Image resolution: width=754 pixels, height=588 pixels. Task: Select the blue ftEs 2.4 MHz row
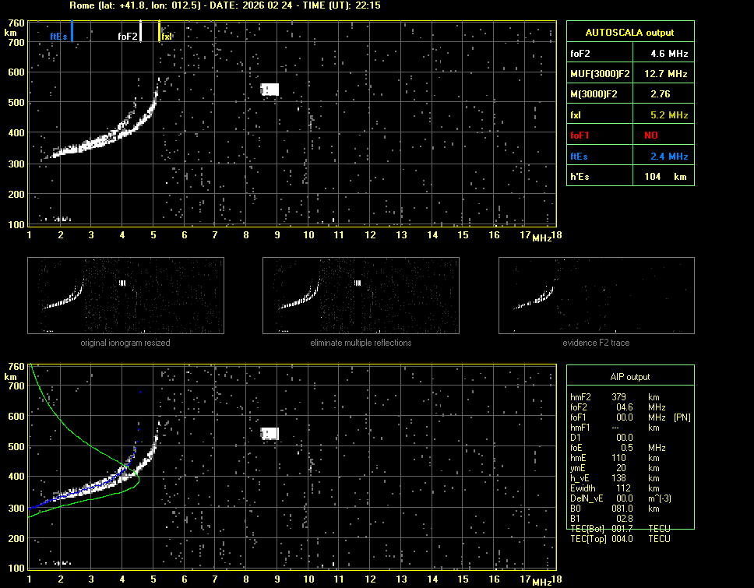pos(629,157)
